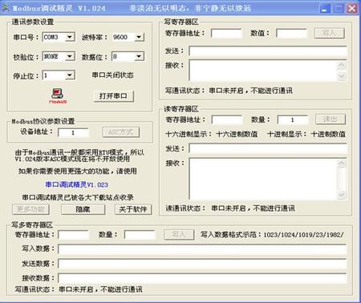Image resolution: width=361 pixels, height=303 pixels.
Task: Open the 停止位 1 dropdown
Action: click(70, 75)
